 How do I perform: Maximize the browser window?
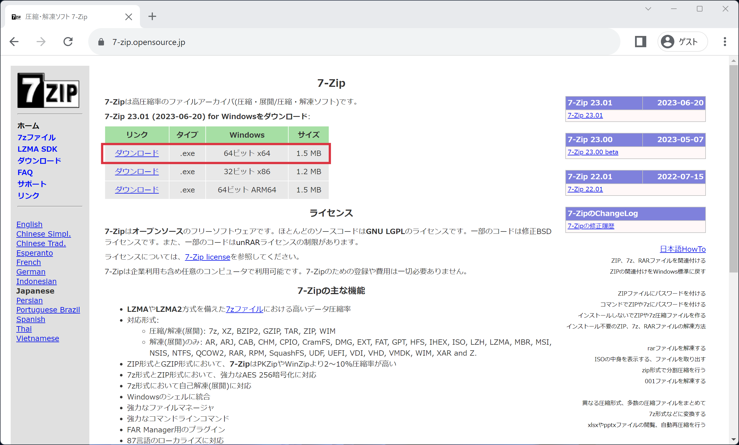click(x=700, y=9)
